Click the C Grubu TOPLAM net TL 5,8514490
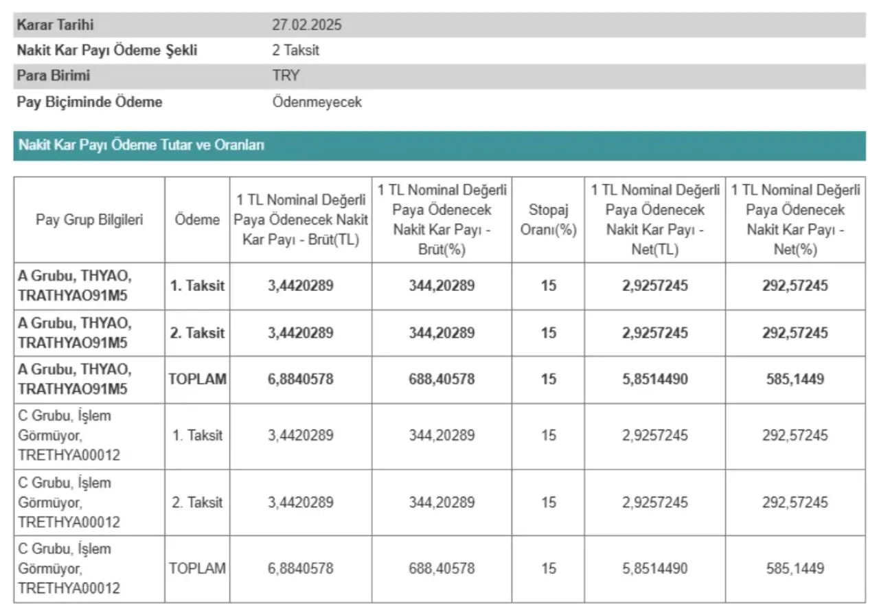 655,569
